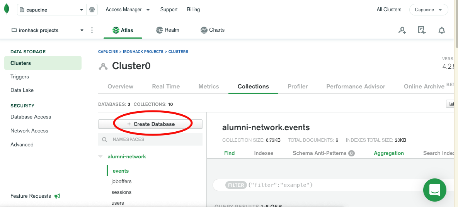
Task: Switch to the Metrics tab
Action: (209, 87)
